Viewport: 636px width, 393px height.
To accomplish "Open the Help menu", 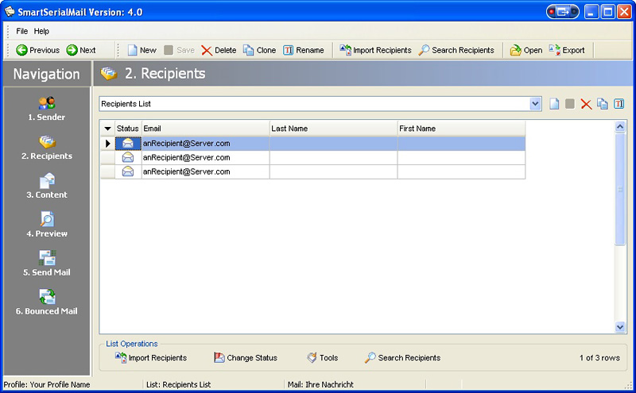I will [x=41, y=31].
